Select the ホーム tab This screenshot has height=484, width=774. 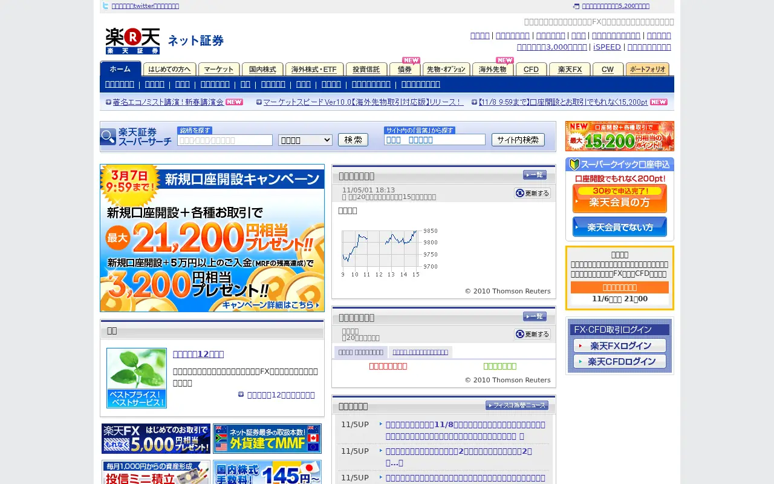(120, 69)
